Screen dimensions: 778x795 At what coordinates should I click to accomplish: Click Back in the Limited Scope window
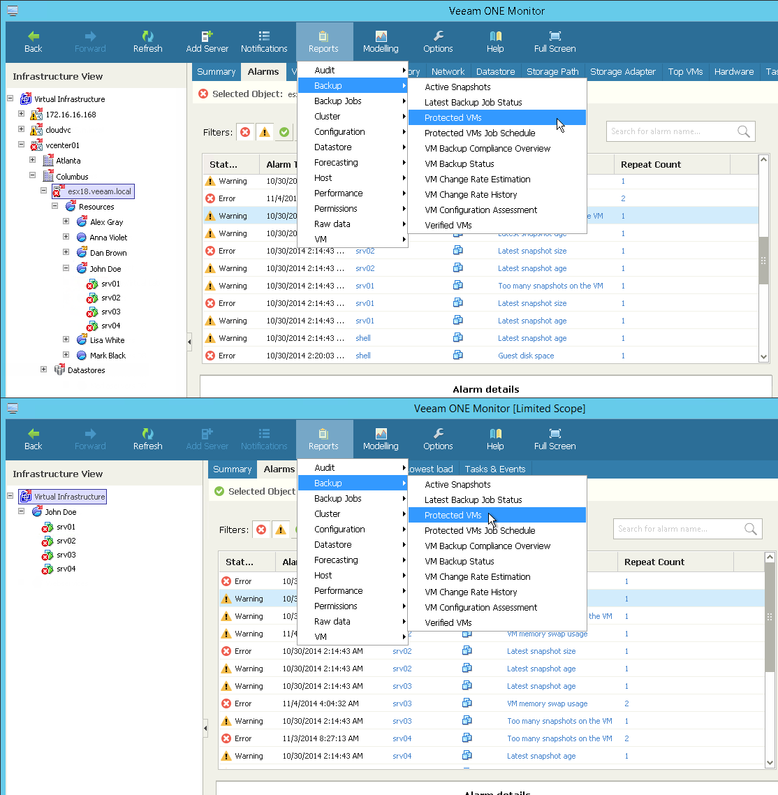click(33, 439)
